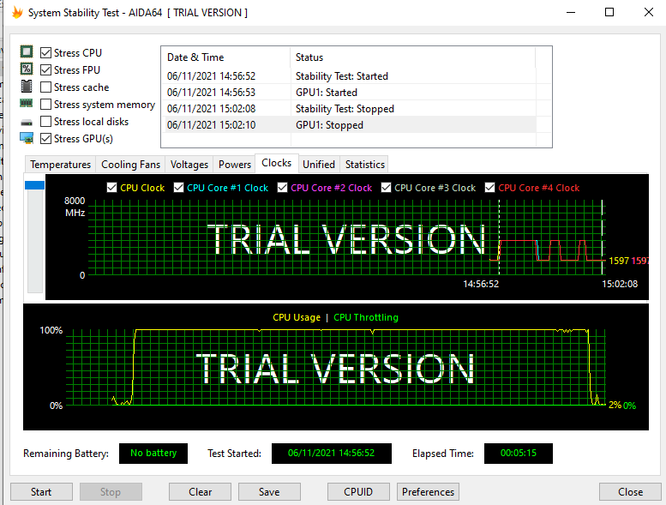This screenshot has height=505, width=666.
Task: Click the 'No battery' status field
Action: coord(153,454)
